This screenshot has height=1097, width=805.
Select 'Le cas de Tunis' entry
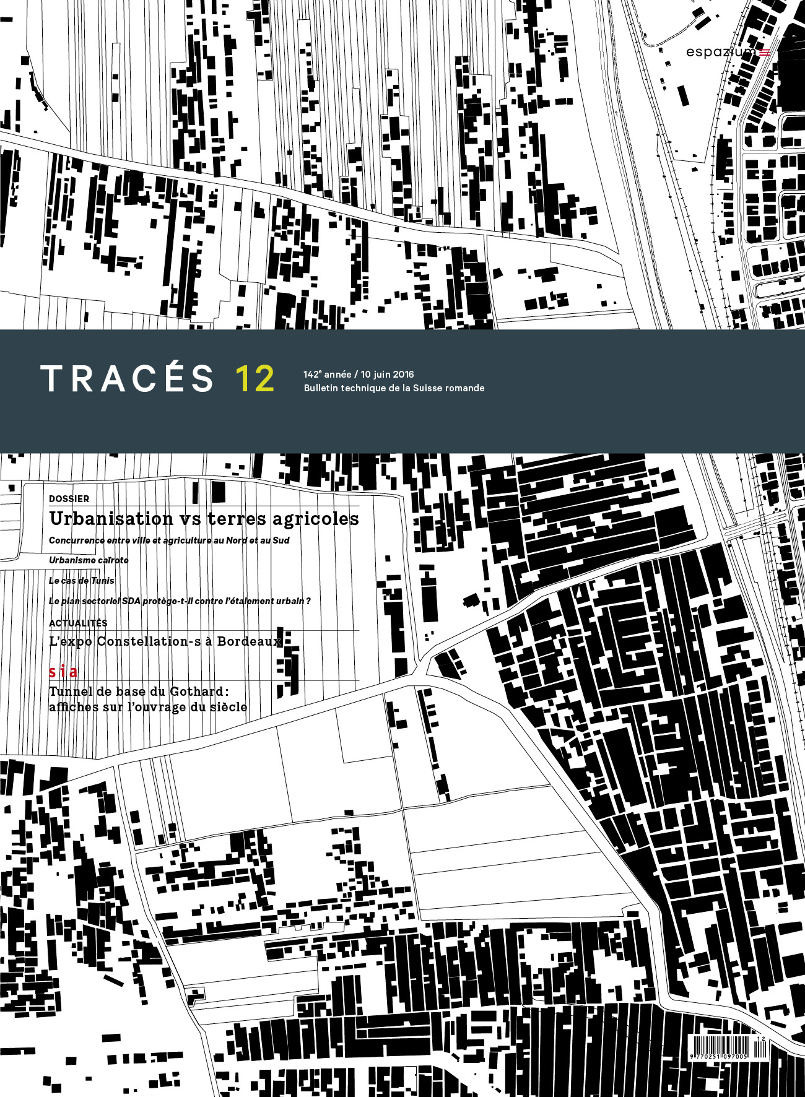click(x=82, y=581)
